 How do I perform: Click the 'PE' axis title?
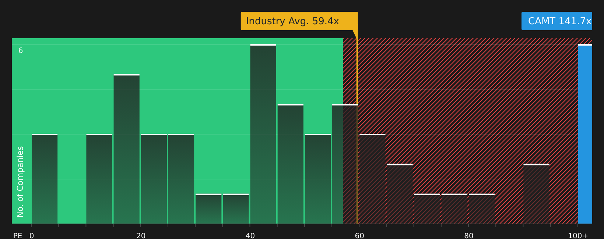(18, 236)
